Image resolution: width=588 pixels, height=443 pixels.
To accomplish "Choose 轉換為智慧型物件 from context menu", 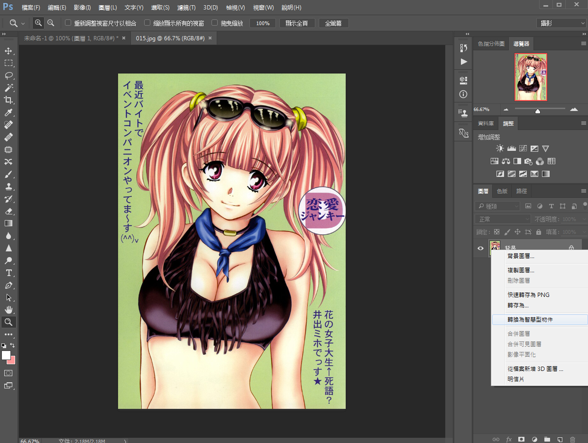I will (540, 320).
